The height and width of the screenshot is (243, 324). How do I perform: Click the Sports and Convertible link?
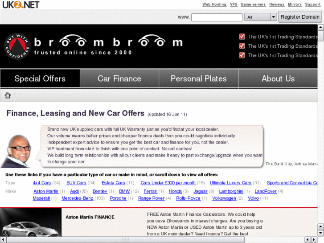point(292,183)
